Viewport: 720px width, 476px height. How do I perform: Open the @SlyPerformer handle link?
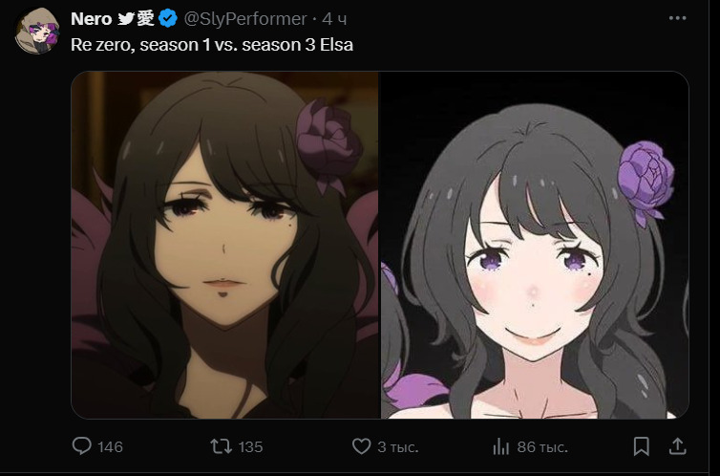tap(245, 19)
